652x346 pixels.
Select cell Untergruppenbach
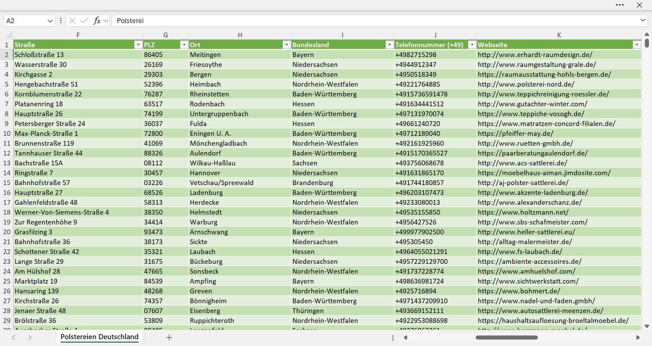click(240, 114)
